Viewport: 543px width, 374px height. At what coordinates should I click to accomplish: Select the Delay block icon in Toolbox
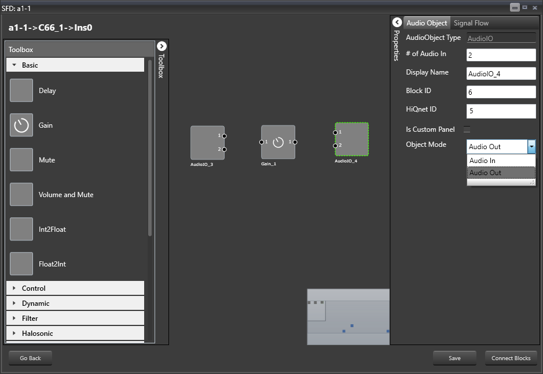tap(21, 91)
